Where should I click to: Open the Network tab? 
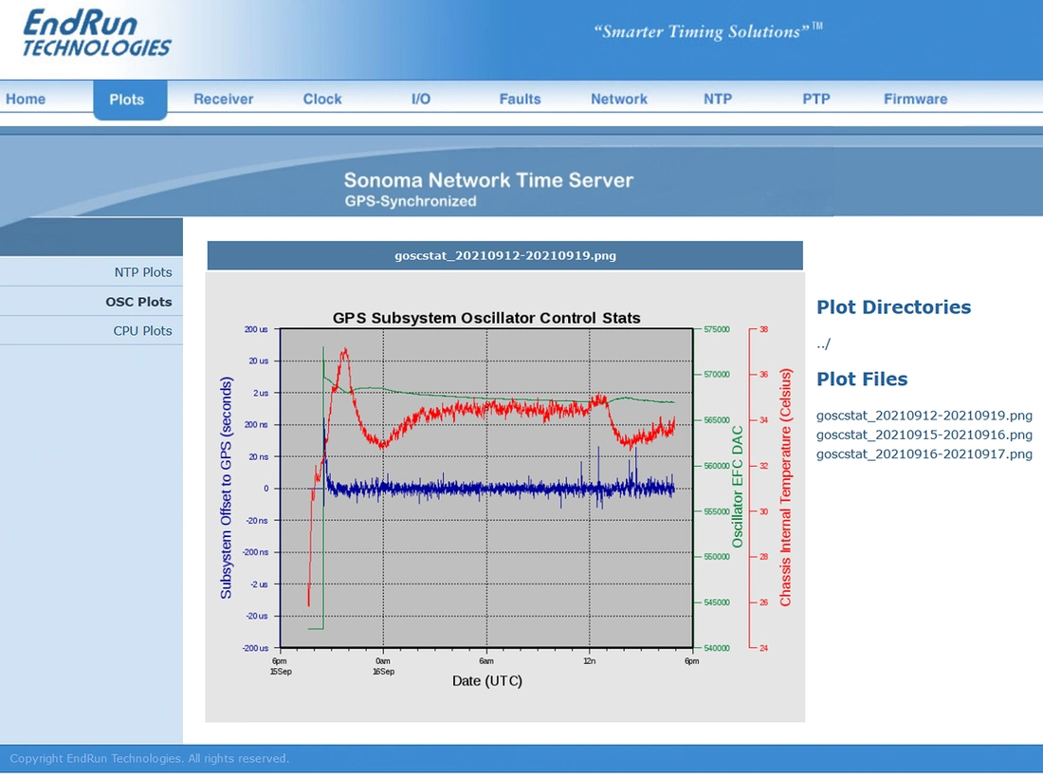619,100
